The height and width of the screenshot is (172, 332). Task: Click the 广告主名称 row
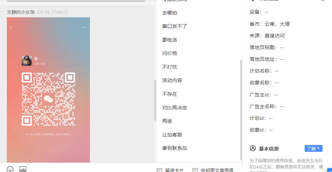267,106
